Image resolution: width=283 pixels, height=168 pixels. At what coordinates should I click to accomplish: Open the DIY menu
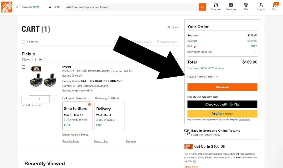(246, 7)
